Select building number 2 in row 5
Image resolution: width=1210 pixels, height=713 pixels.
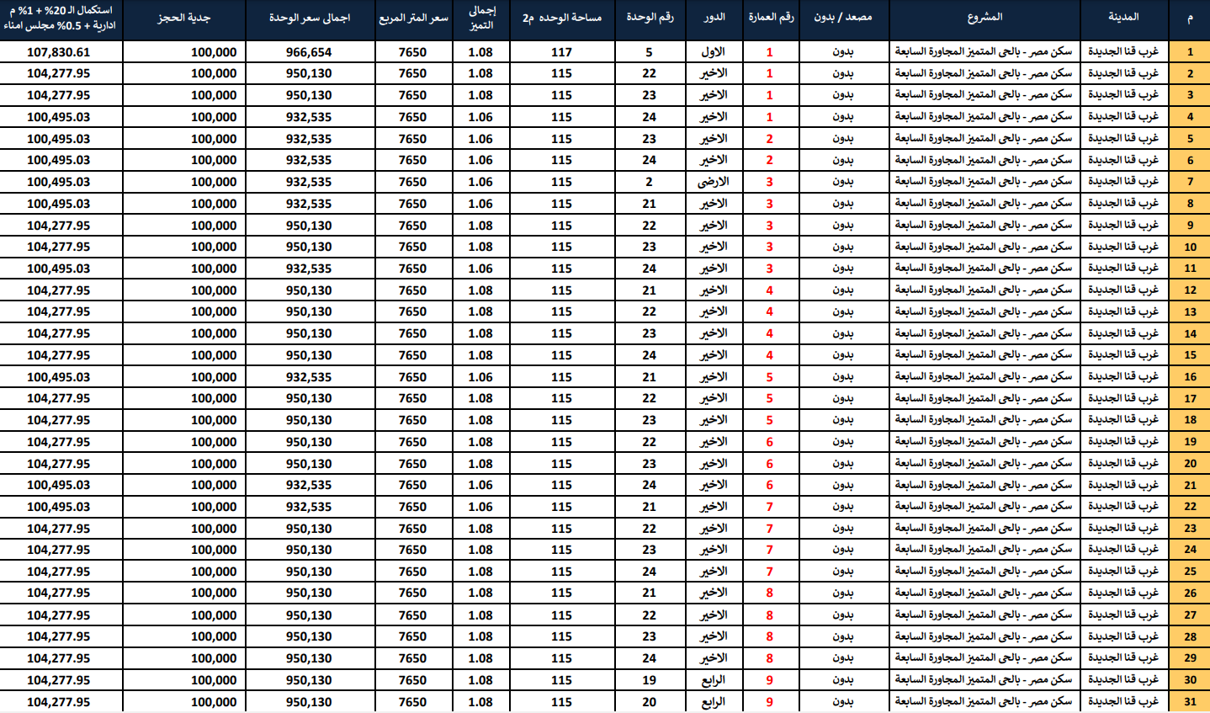(769, 139)
